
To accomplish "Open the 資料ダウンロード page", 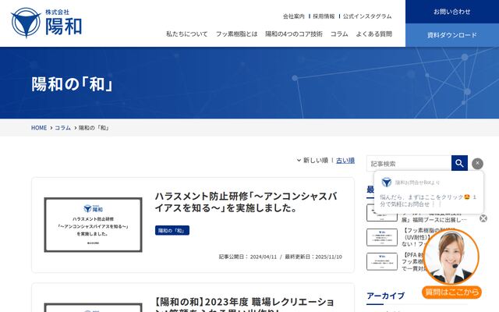I will click(x=452, y=35).
